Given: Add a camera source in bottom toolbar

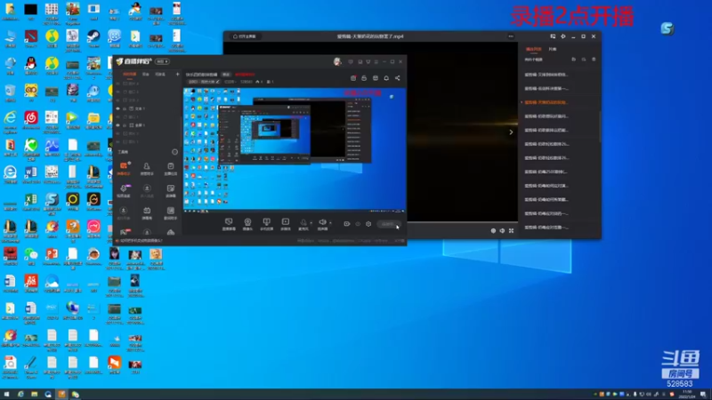Looking at the screenshot, I should [x=247, y=224].
